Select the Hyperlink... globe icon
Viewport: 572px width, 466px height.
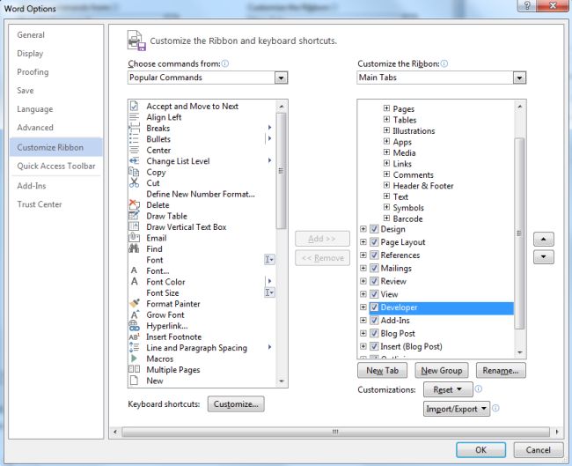click(x=134, y=325)
